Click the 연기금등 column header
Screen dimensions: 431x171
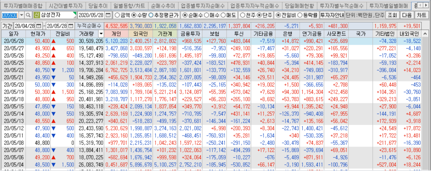(312, 34)
